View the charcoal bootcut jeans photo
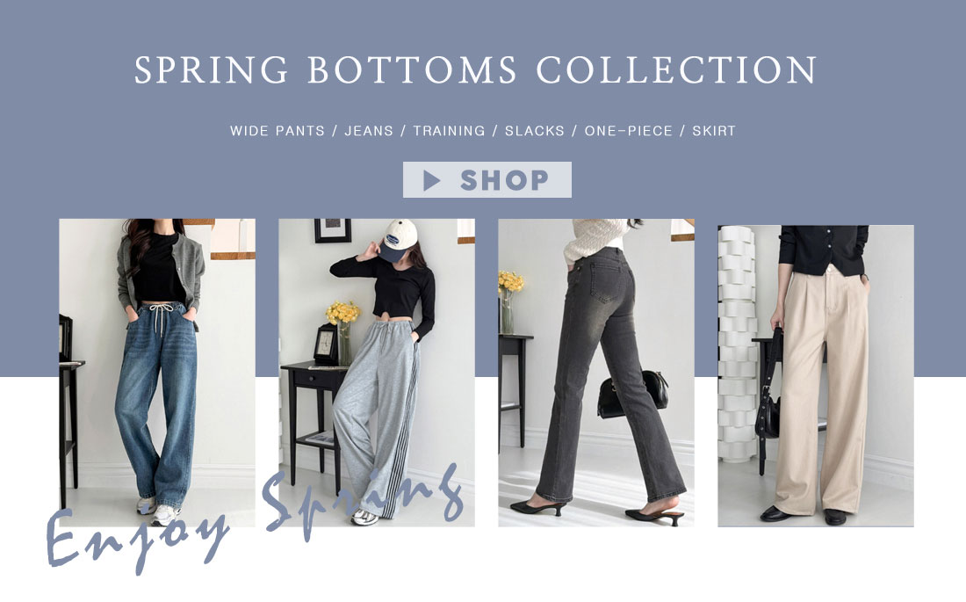 (596, 373)
